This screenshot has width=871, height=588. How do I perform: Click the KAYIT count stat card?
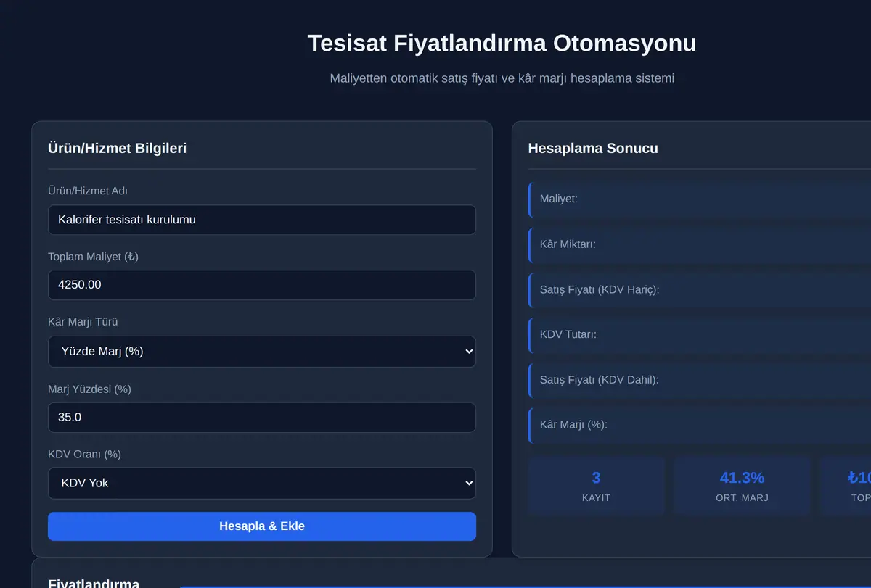pos(597,486)
